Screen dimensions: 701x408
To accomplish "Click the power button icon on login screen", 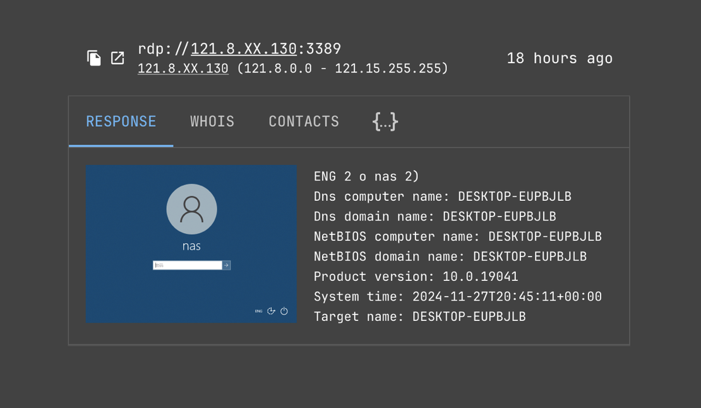I will click(284, 311).
